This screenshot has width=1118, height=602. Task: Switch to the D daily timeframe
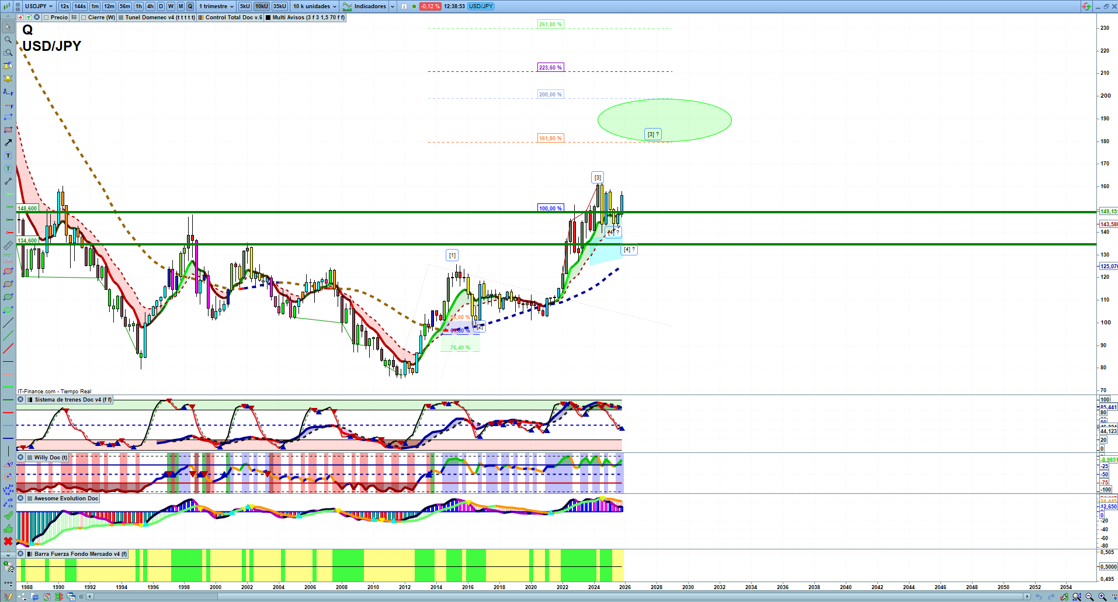tap(161, 6)
